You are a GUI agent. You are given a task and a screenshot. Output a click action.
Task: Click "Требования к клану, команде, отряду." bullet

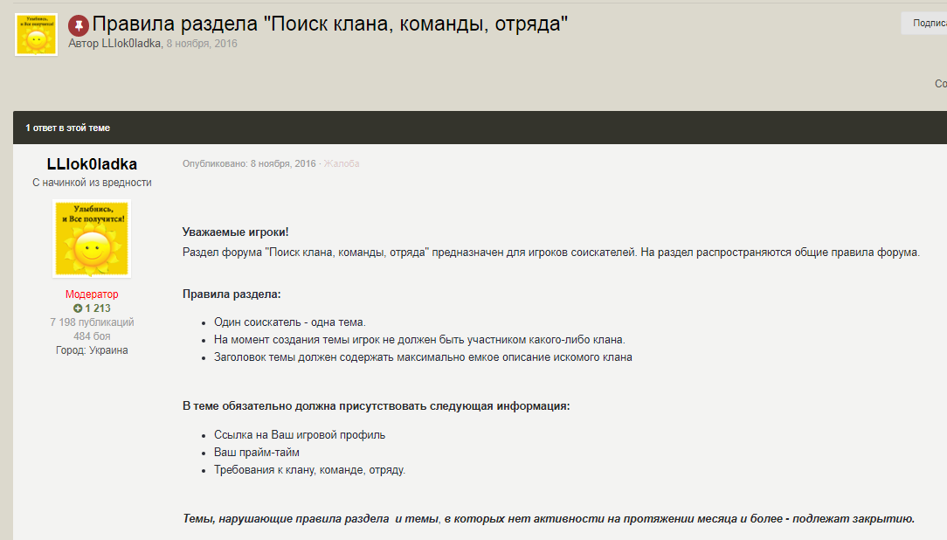[310, 470]
